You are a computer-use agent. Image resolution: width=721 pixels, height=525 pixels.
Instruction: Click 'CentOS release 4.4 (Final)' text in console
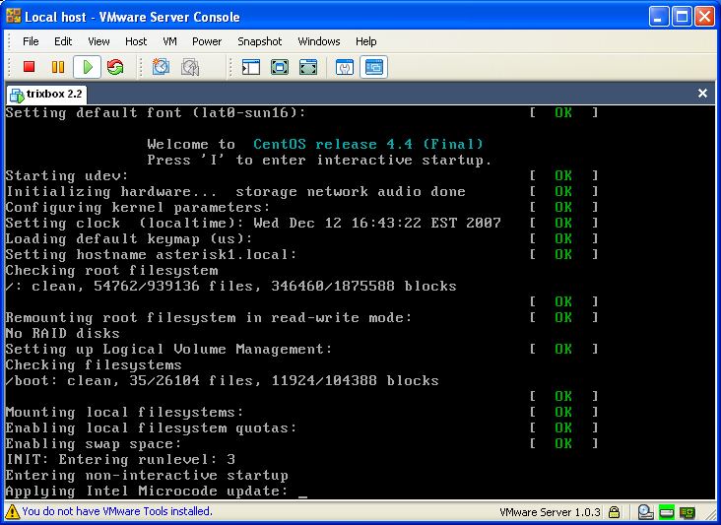tap(367, 145)
